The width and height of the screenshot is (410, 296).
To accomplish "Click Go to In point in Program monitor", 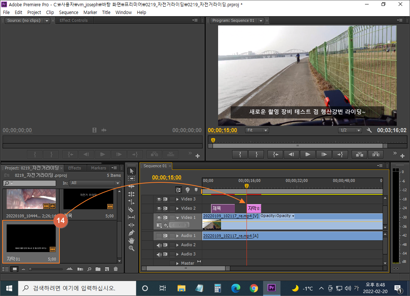I will click(276, 155).
